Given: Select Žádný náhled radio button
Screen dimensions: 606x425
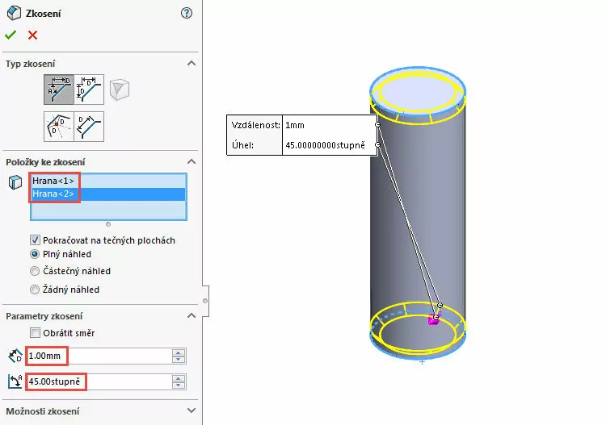Looking at the screenshot, I should click(35, 290).
